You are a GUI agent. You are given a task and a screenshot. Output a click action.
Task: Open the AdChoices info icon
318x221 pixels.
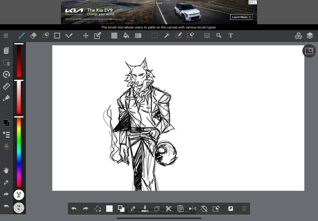251,2
